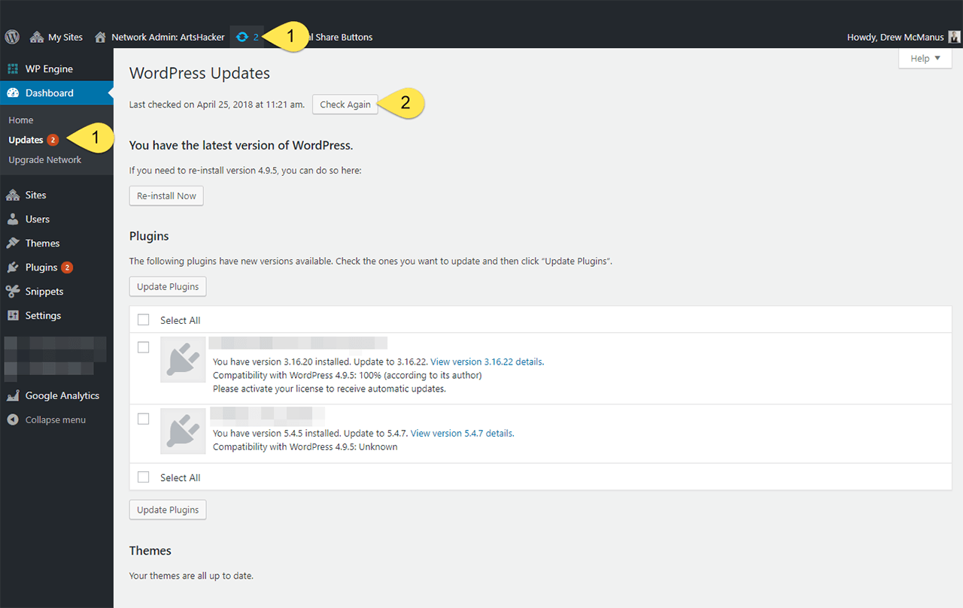Click the Plugins plug icon in sidebar
The width and height of the screenshot is (963, 608).
click(13, 268)
